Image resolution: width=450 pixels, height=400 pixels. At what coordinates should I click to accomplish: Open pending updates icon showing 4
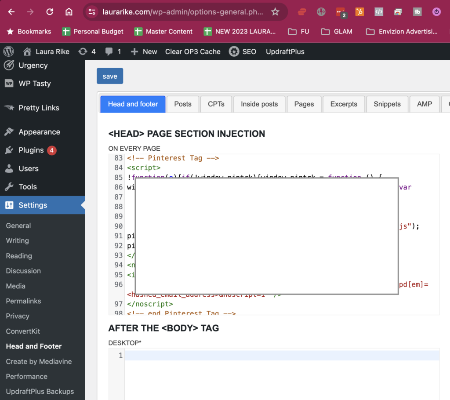tap(87, 51)
